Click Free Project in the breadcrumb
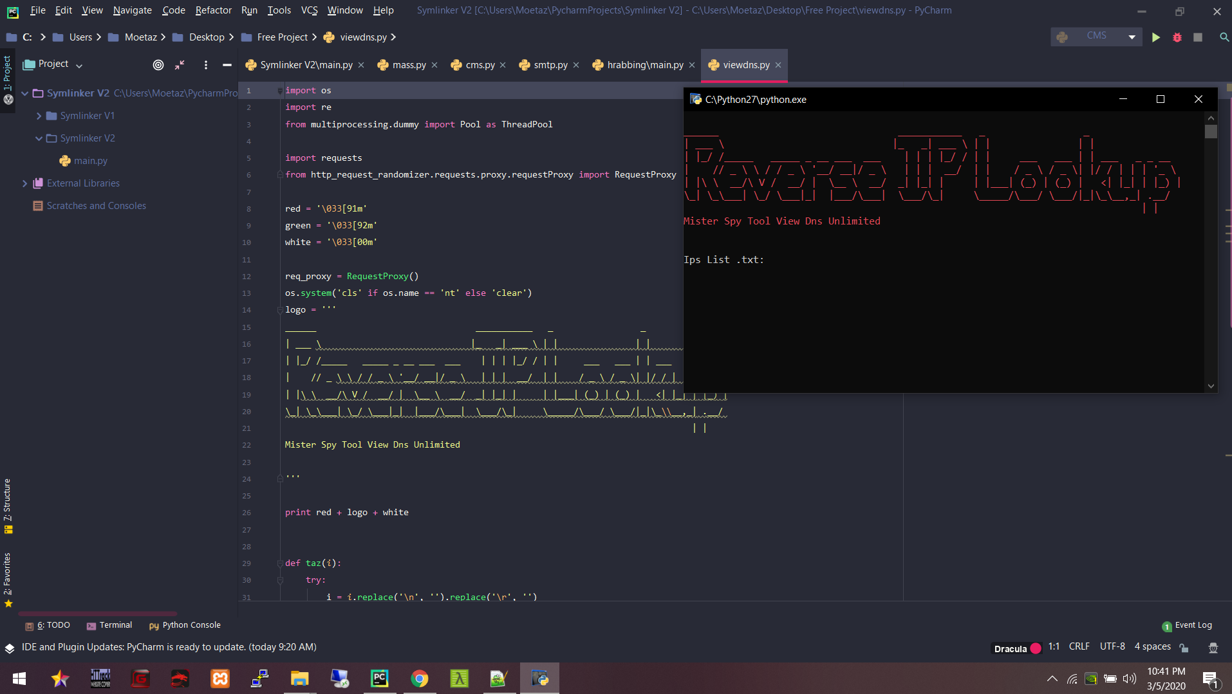Viewport: 1232px width, 694px height. click(282, 37)
